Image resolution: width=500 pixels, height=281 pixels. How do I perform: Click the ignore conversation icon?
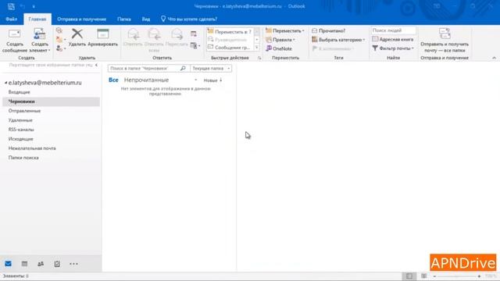click(x=59, y=30)
